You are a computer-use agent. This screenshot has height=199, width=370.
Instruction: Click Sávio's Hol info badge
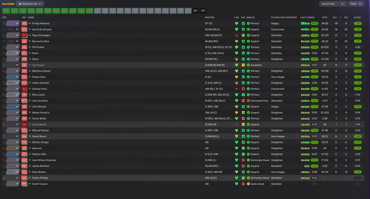click(24, 59)
